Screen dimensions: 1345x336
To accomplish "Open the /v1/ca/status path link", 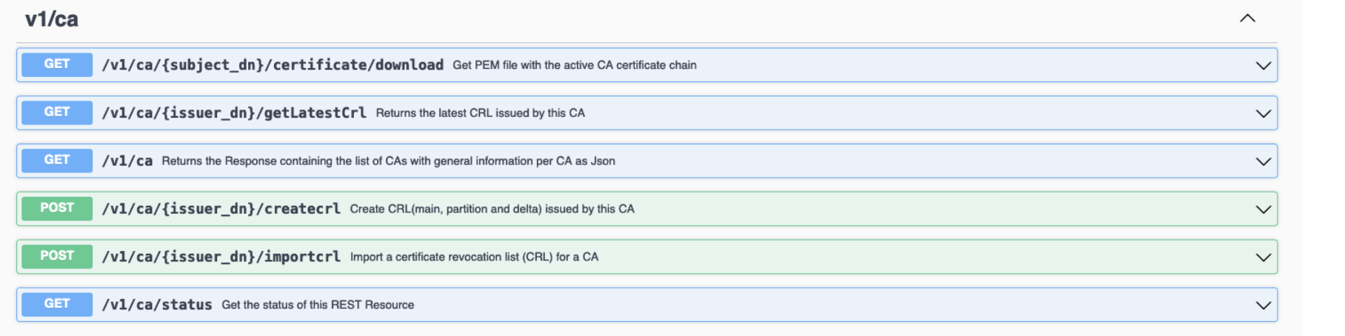I will pos(157,305).
